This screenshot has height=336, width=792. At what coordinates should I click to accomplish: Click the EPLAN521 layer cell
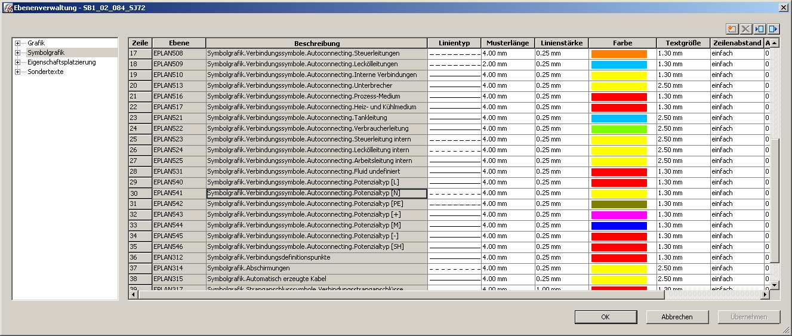(x=179, y=118)
